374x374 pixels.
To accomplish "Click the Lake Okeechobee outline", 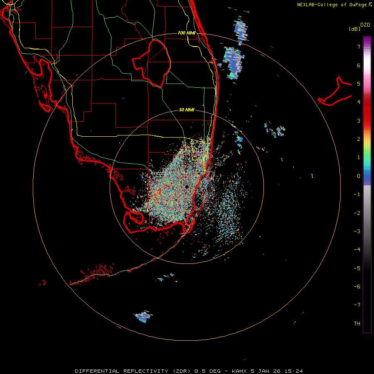I will [x=151, y=63].
